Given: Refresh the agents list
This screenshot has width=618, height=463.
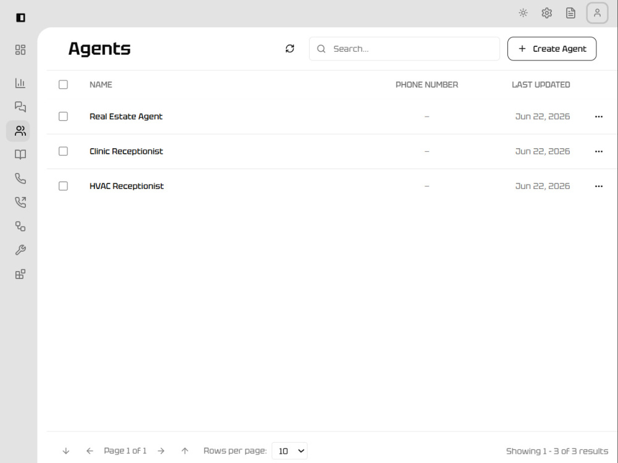Looking at the screenshot, I should point(290,48).
